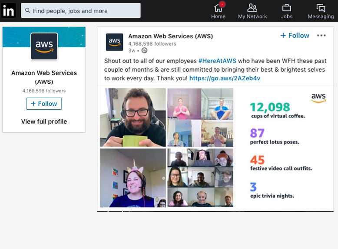Viewport: 338px width, 249px height.
Task: Click Amazon Web Services (AWS) post author name
Action: coord(170,36)
